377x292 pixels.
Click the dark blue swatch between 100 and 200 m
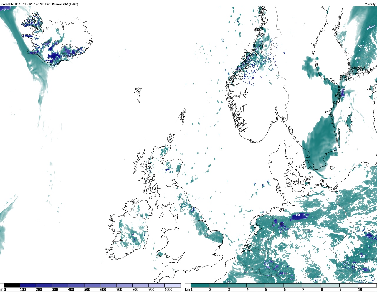pyautogui.click(x=28, y=285)
